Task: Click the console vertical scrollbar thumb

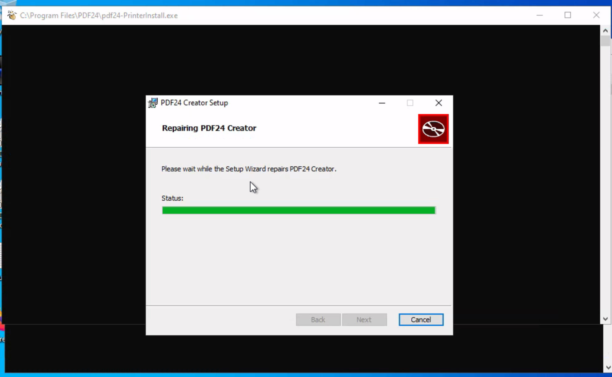Action: click(605, 41)
